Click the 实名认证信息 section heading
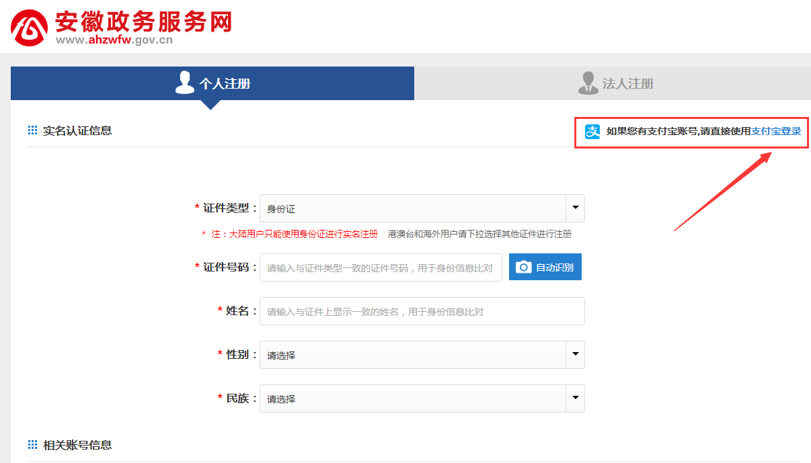The height and width of the screenshot is (463, 811). coord(77,130)
